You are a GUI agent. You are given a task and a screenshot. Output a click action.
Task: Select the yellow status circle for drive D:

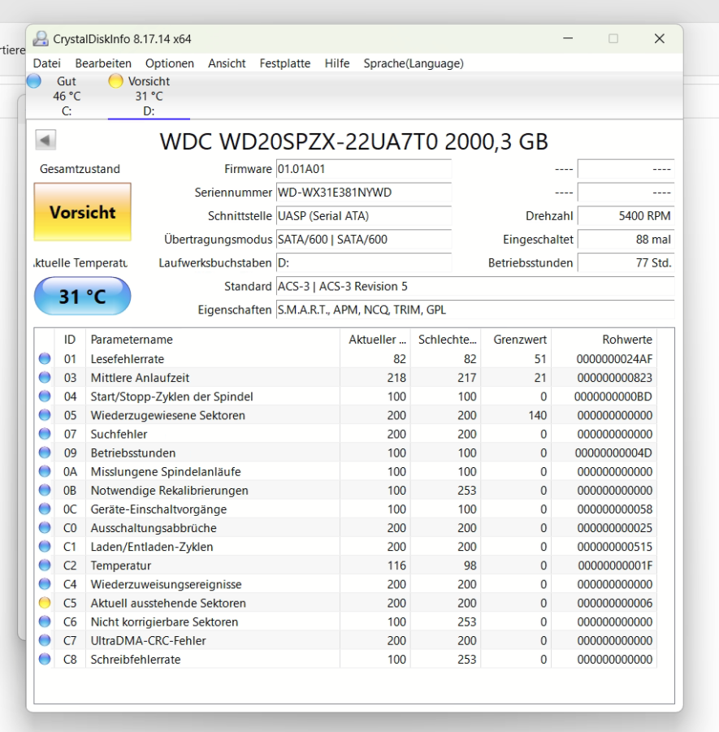point(115,81)
